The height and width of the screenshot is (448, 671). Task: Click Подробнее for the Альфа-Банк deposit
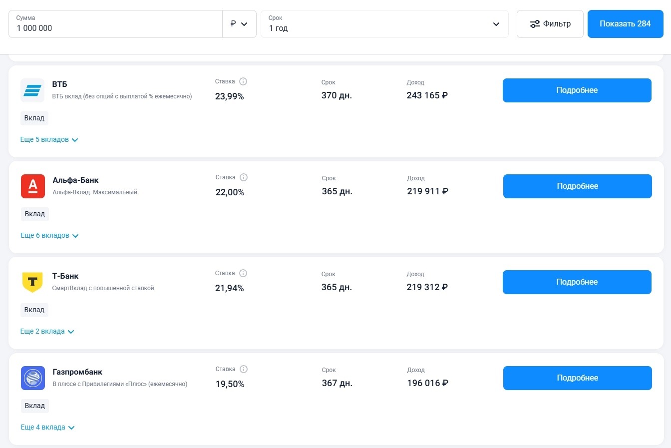[x=578, y=186]
